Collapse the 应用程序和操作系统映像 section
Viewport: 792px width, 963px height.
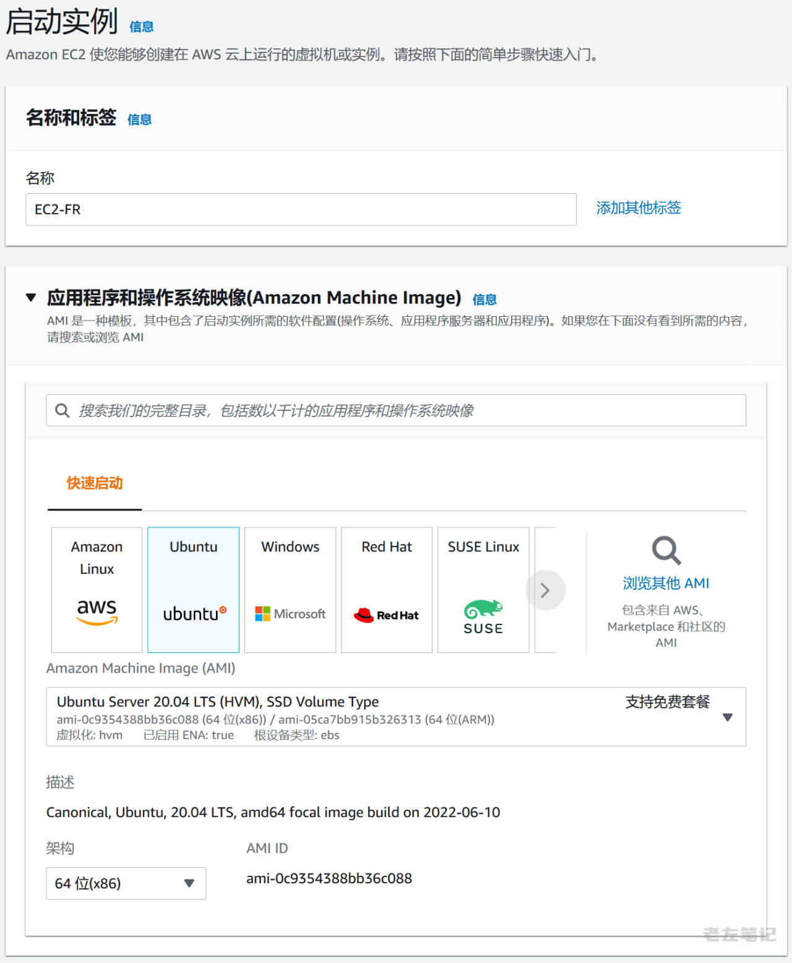(31, 298)
